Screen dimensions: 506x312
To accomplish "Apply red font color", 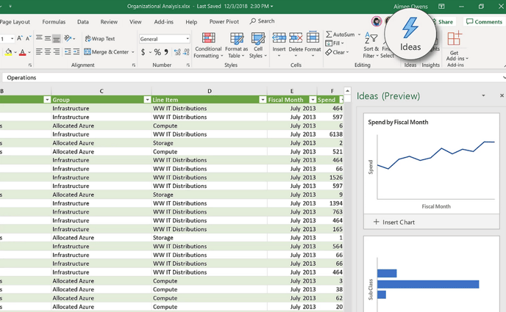I will (x=22, y=52).
